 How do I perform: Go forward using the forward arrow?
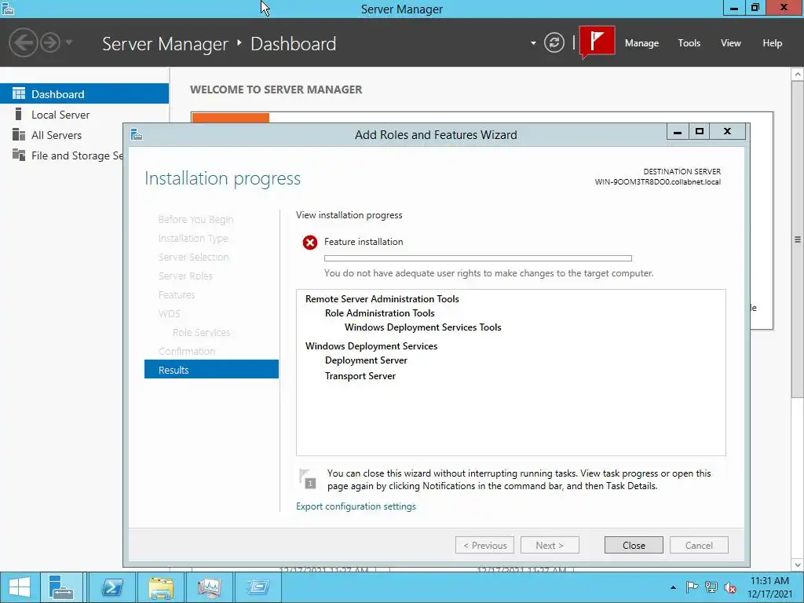click(x=50, y=42)
